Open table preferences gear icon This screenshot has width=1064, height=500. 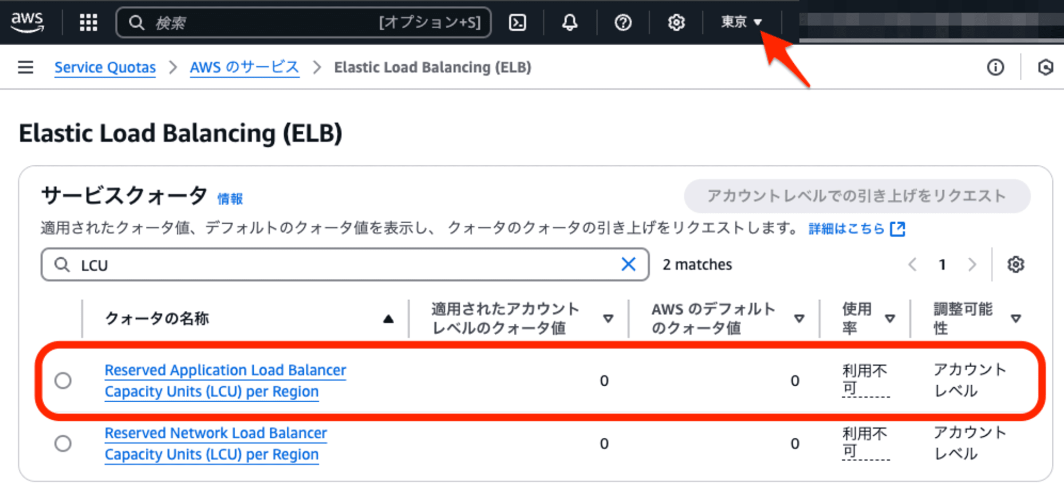tap(1016, 265)
